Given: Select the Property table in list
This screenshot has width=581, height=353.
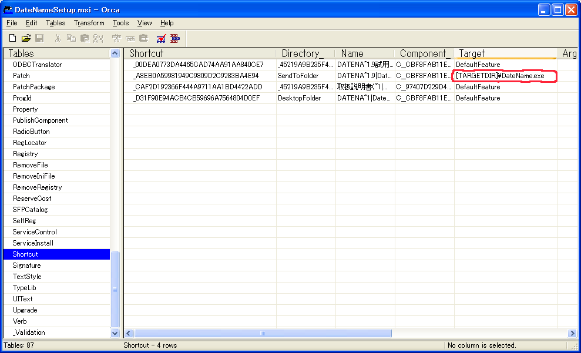Looking at the screenshot, I should click(x=25, y=109).
